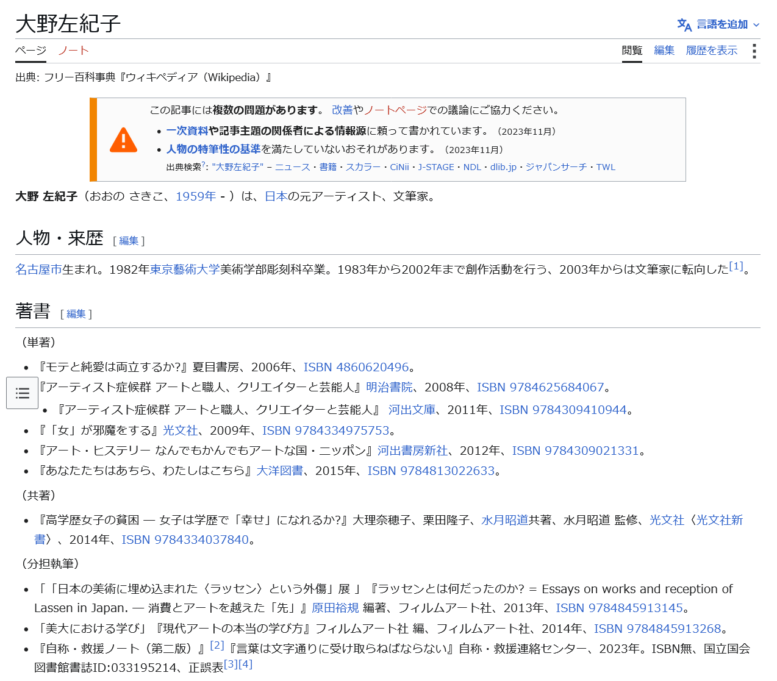Viewport: 777px width, 681px height.
Task: Open ISBN 9784625684067 link
Action: 540,387
